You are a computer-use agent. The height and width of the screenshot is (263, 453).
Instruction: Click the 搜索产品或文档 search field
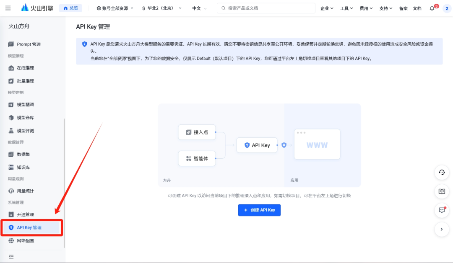[266, 8]
